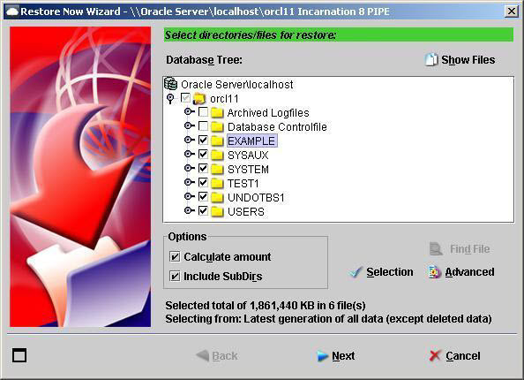Uncheck the SYSAUX checkbox
The width and height of the screenshot is (524, 380).
203,154
